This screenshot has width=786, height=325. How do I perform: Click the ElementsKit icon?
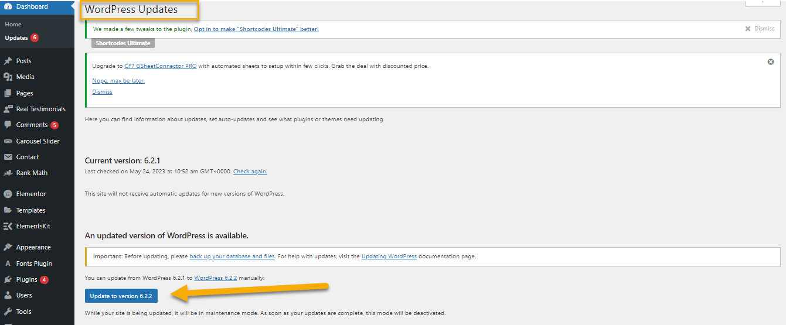tap(8, 226)
